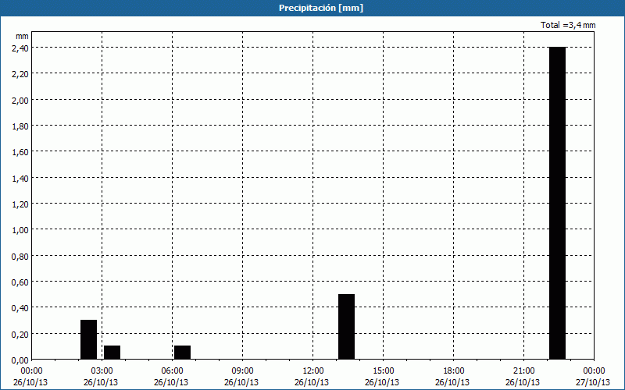Click the 2,20 y-axis label
This screenshot has height=390, width=625.
[20, 73]
